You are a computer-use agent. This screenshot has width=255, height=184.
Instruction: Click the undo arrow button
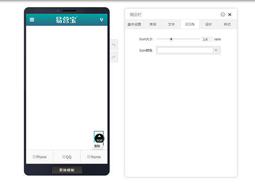[x=114, y=45]
